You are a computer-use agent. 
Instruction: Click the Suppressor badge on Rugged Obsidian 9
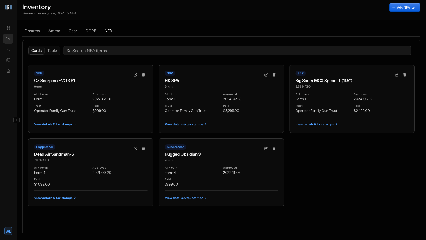175,147
